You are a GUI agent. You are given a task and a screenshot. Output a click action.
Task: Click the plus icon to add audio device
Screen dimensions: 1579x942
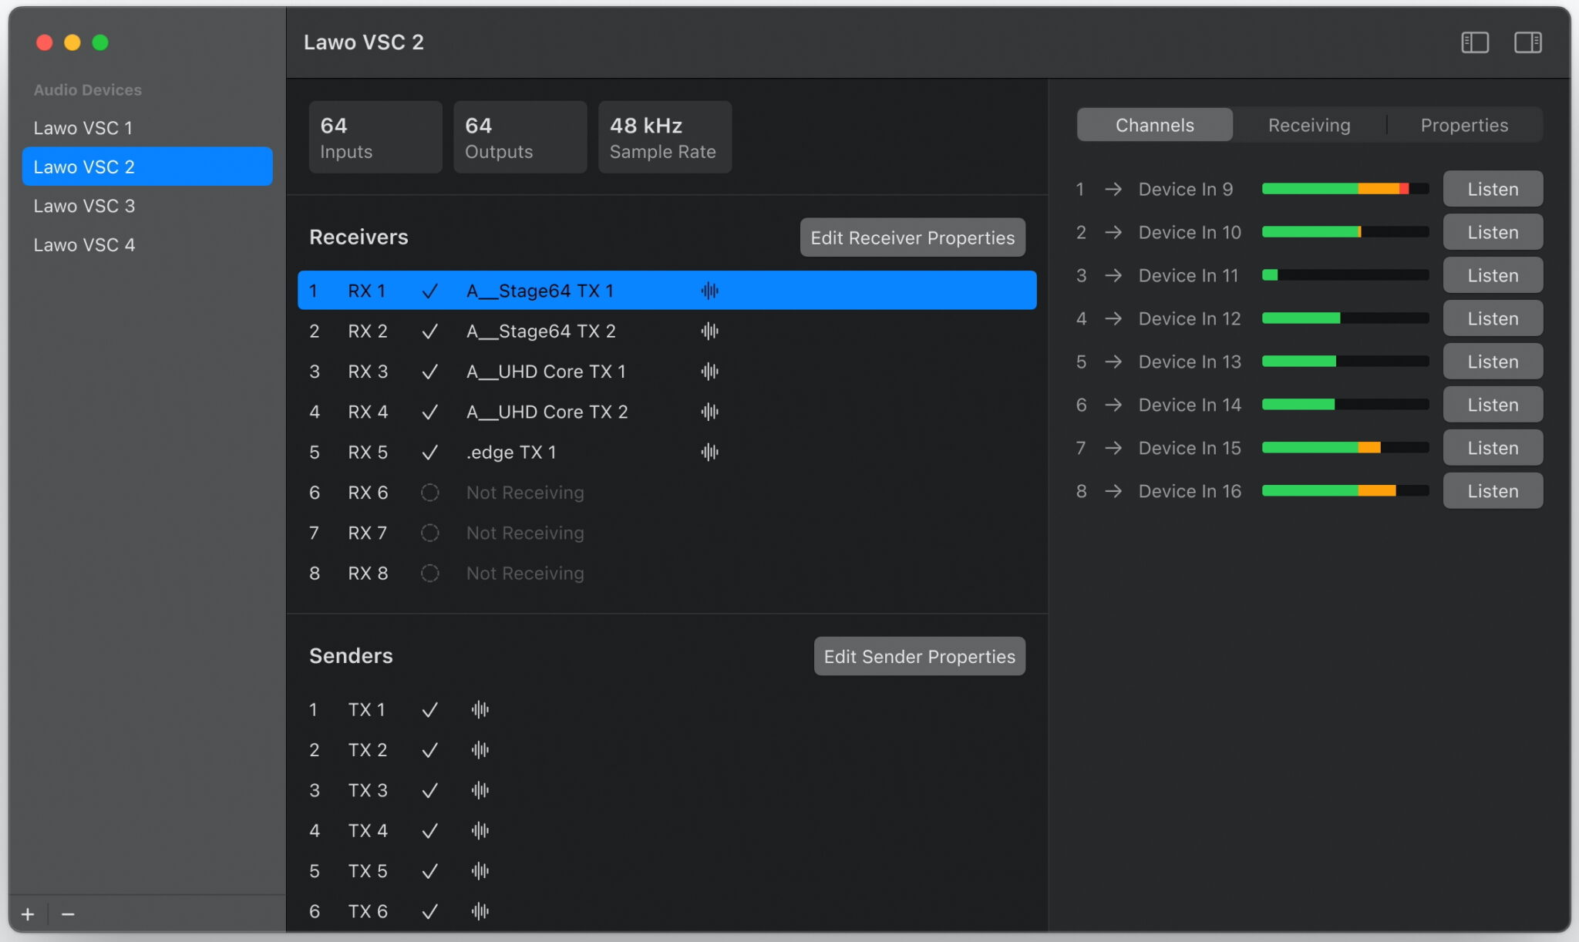click(x=28, y=914)
